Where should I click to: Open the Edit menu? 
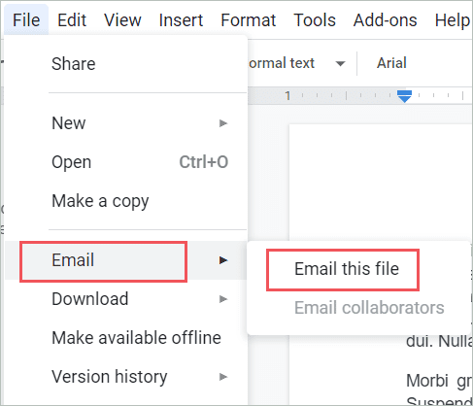click(x=72, y=20)
